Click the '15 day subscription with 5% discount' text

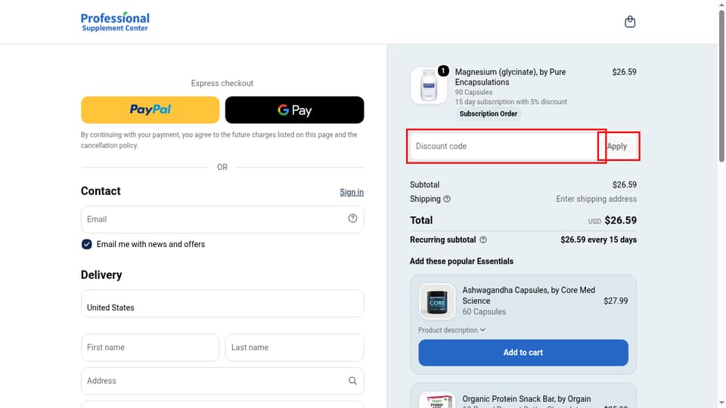point(510,102)
